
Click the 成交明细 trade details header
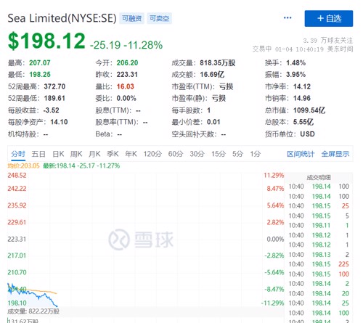(x=319, y=178)
